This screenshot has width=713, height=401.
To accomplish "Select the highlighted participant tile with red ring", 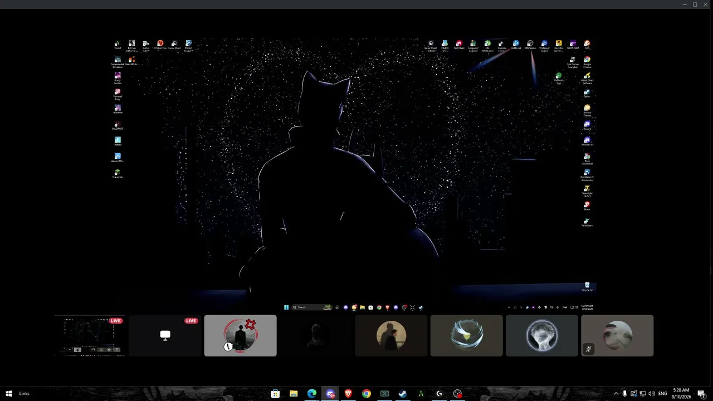I will pos(241,335).
